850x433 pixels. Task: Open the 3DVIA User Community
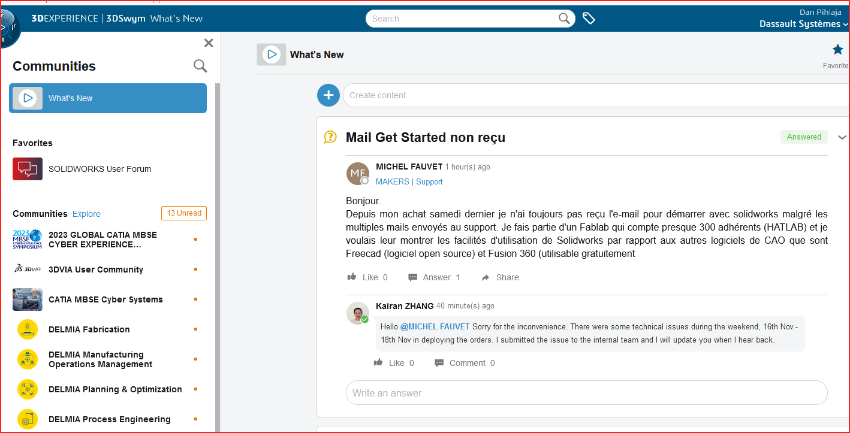click(x=96, y=270)
